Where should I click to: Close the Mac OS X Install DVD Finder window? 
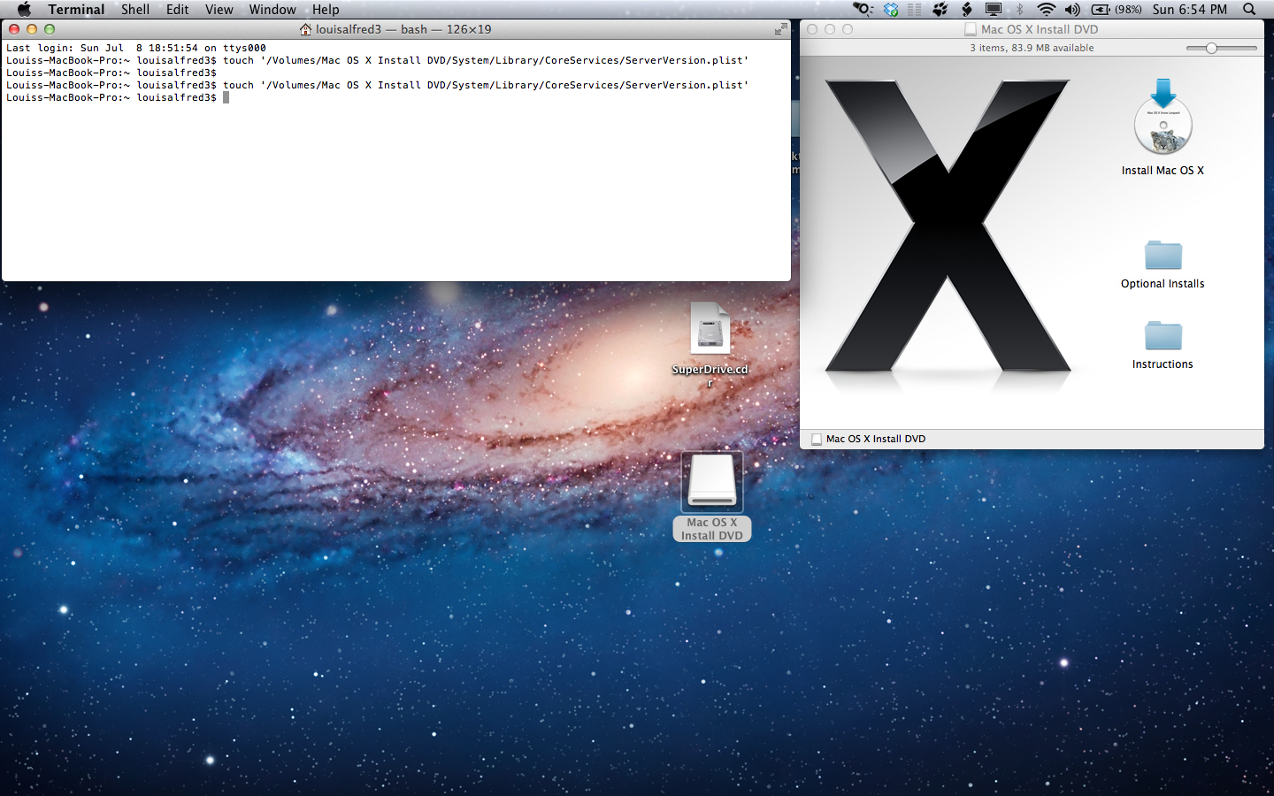812,29
